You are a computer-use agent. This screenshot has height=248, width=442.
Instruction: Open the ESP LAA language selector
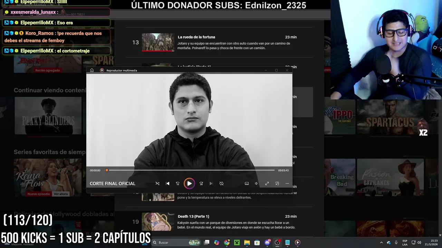(x=405, y=242)
